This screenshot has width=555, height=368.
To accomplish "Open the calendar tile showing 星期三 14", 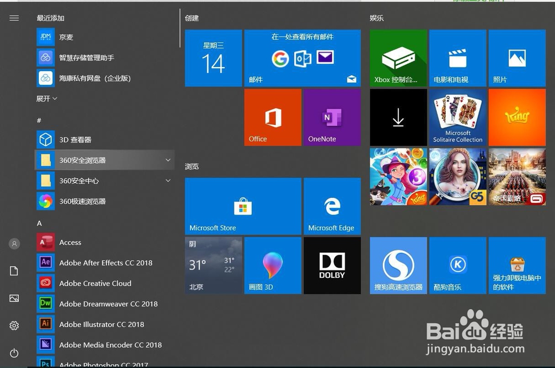I will coord(214,58).
